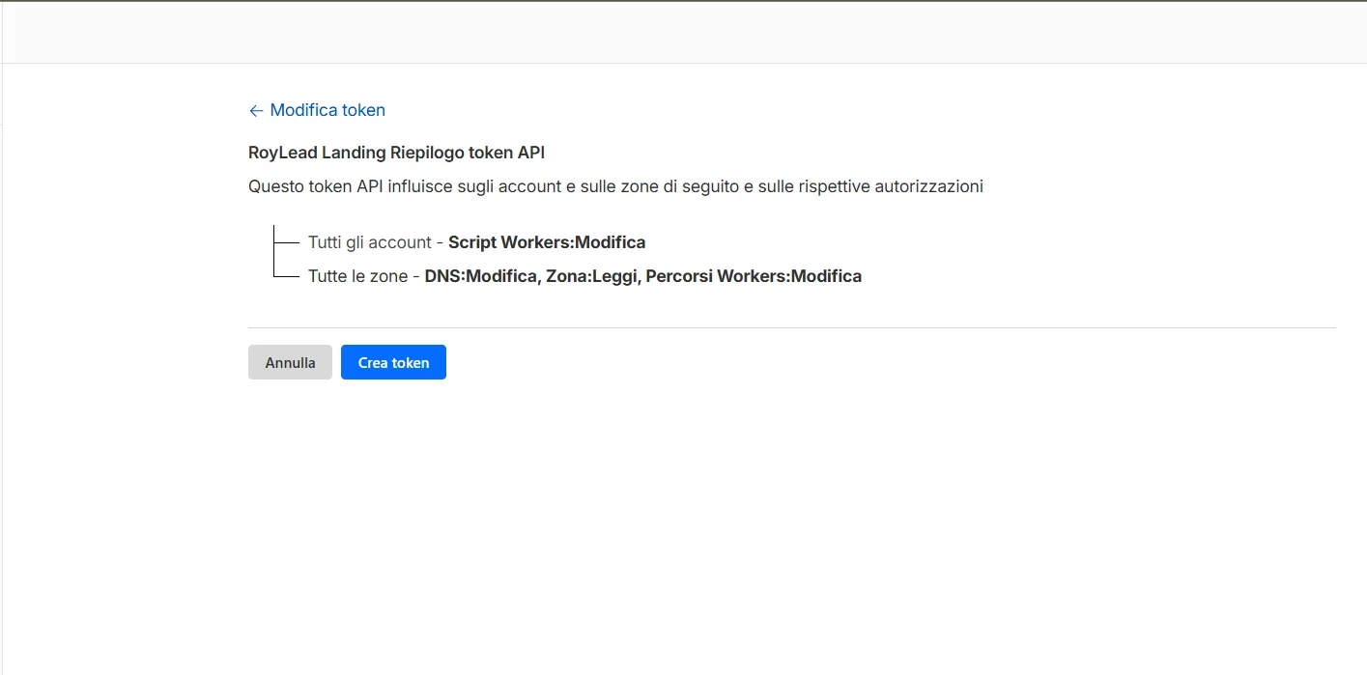Click the Questo token API description sentence
This screenshot has width=1367, height=675.
click(615, 186)
